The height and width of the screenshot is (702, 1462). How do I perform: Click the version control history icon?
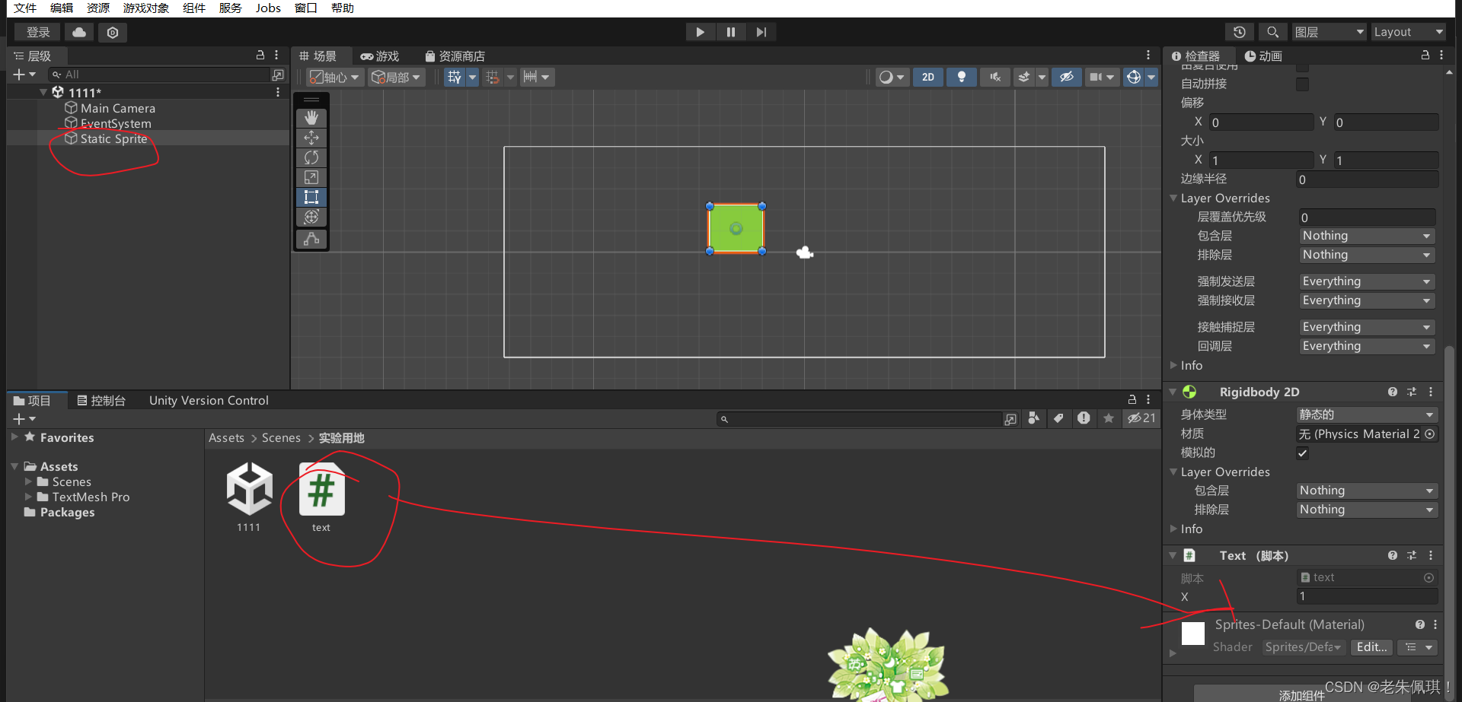pyautogui.click(x=1240, y=32)
